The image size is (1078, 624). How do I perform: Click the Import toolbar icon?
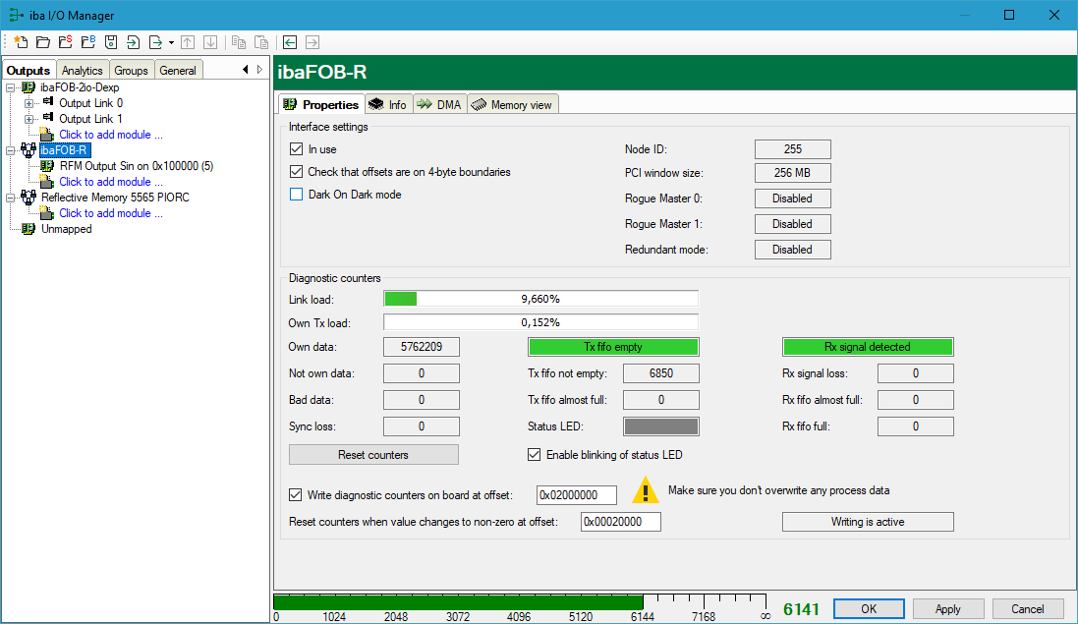click(x=133, y=42)
